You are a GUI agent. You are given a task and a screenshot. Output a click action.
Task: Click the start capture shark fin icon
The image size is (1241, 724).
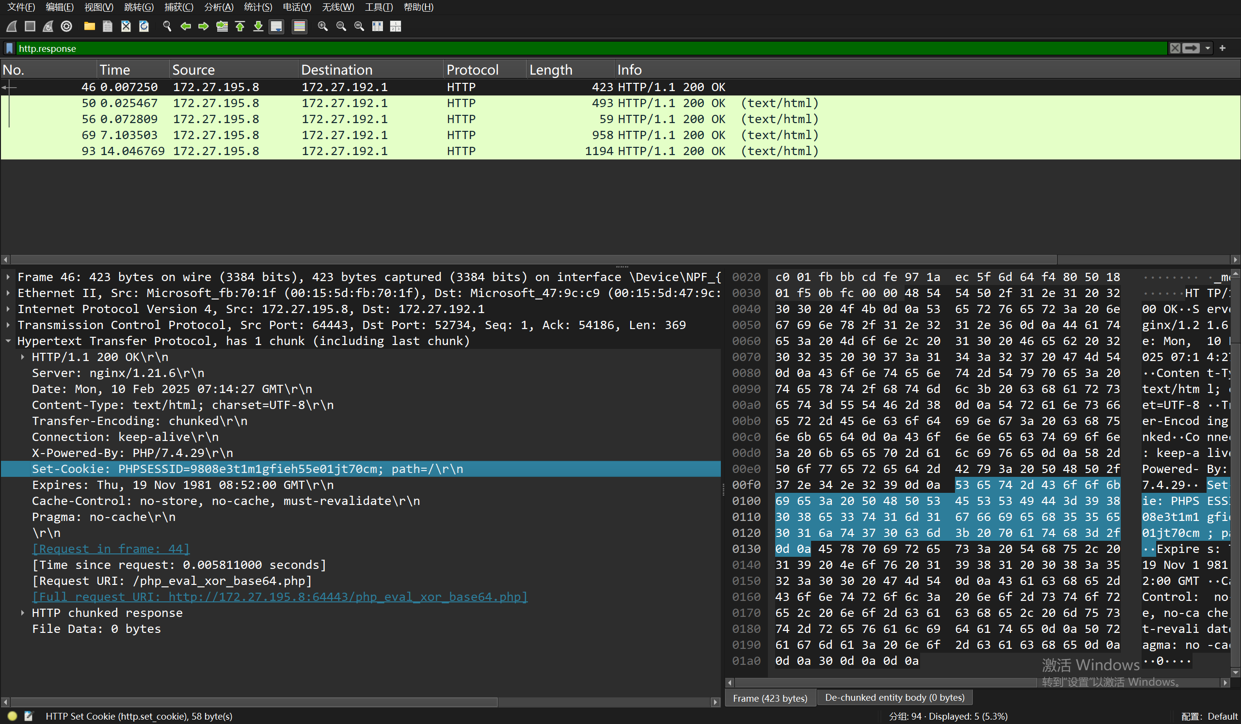click(12, 26)
